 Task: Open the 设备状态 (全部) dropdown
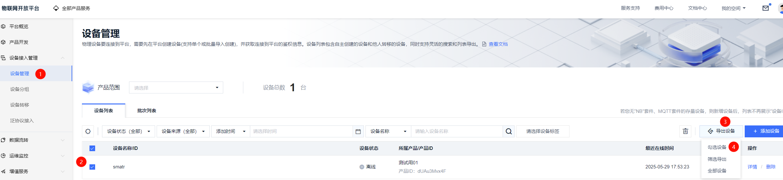[128, 131]
